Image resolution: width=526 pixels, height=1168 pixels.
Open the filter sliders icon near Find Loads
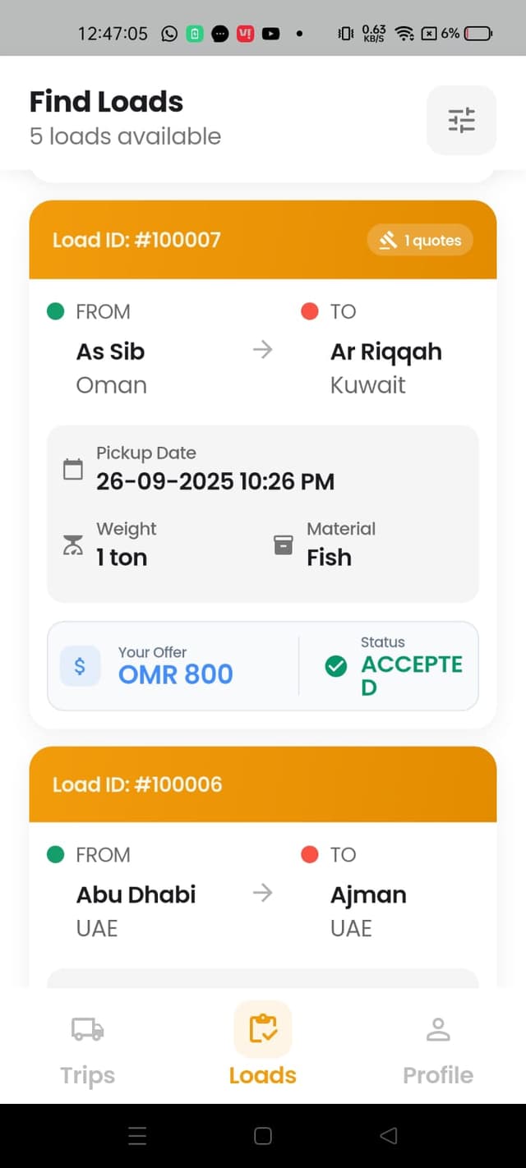461,120
